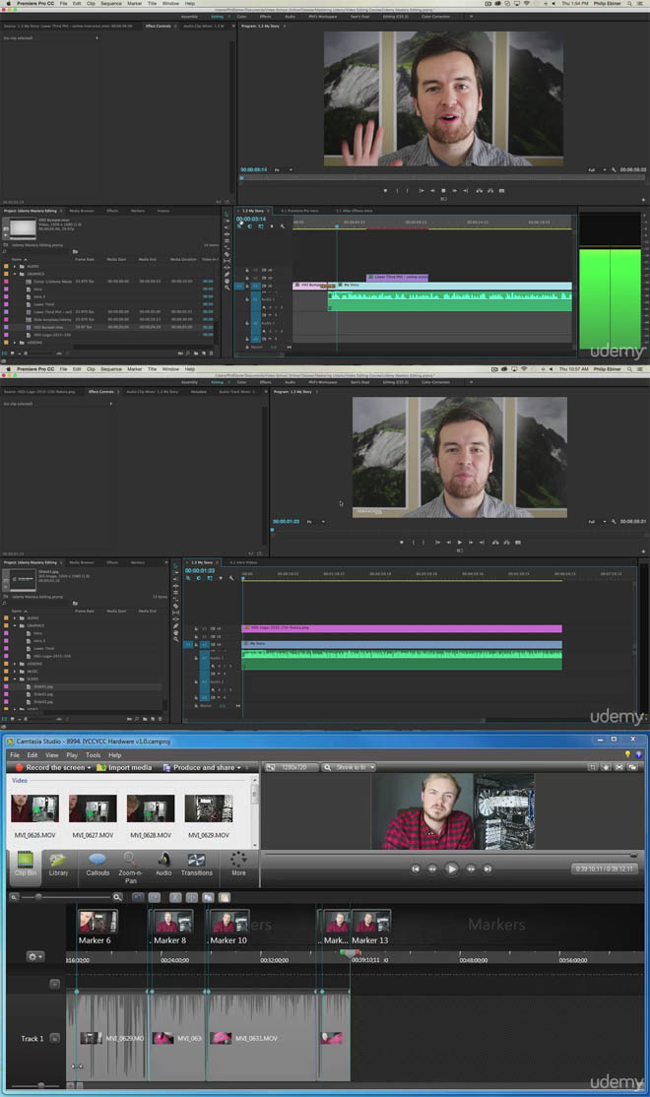The image size is (650, 1097).
Task: Select MVI_0631.MOV clip on Track 1
Action: (x=262, y=1038)
